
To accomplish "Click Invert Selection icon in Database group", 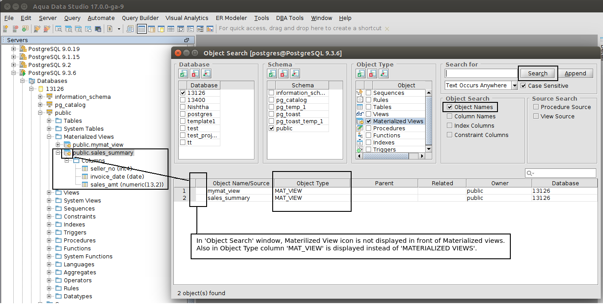I will point(206,74).
